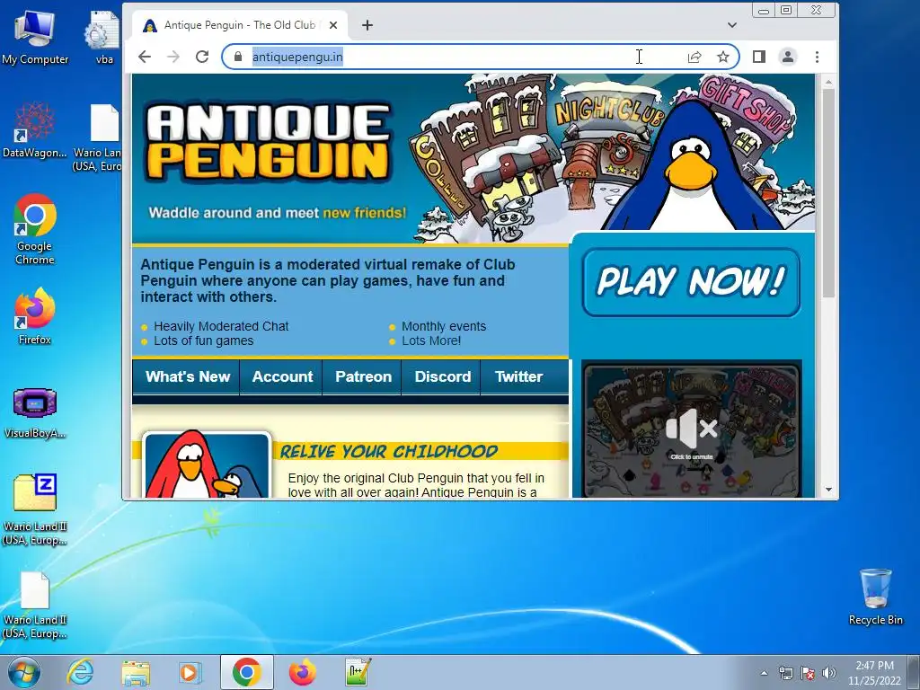Viewport: 920px width, 690px height.
Task: Expand the tab search chevron
Action: 731,25
